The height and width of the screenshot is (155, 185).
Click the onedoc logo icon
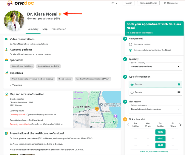pyautogui.click(x=10, y=3)
